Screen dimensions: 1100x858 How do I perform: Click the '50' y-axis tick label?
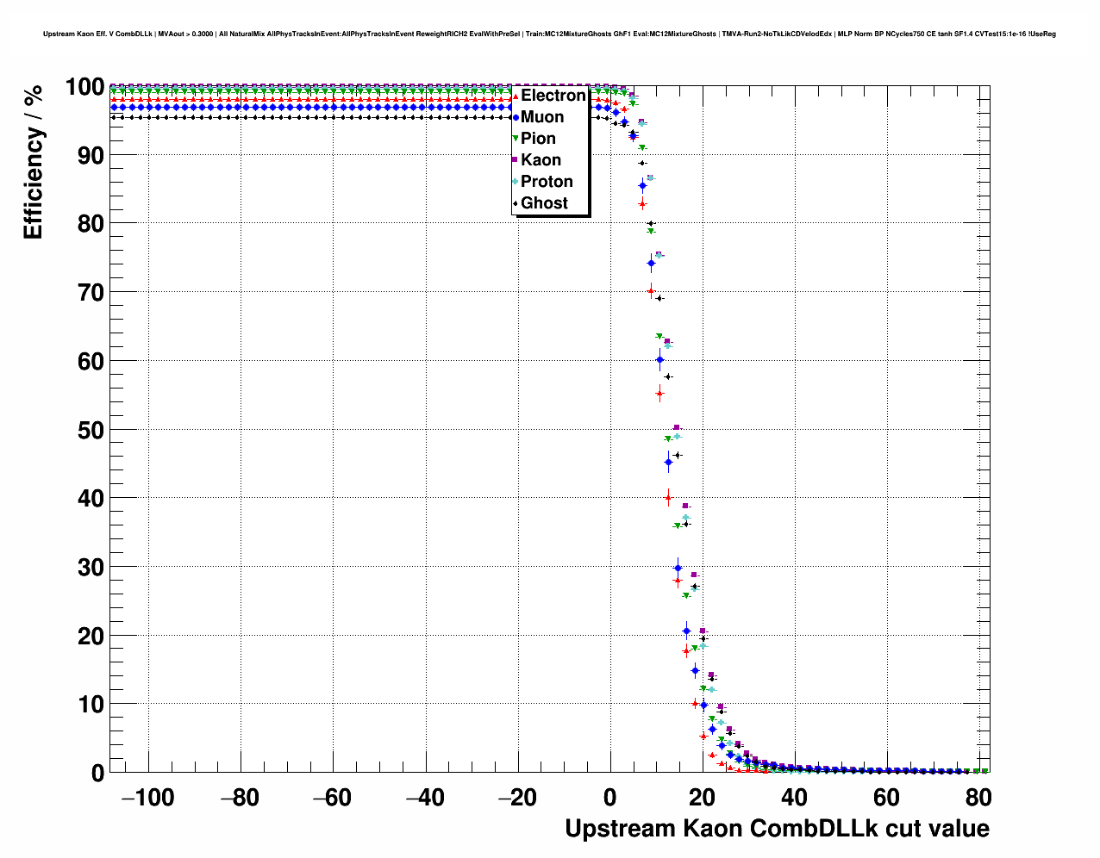click(85, 430)
